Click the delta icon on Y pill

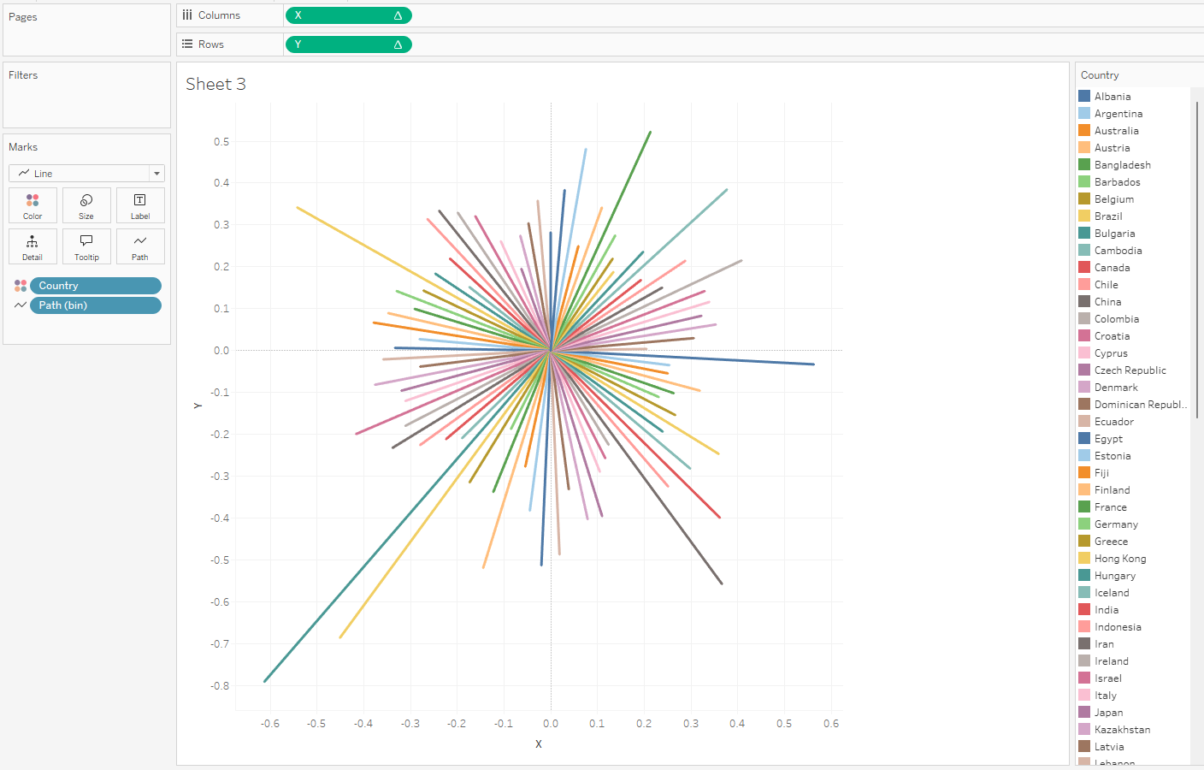pyautogui.click(x=398, y=44)
